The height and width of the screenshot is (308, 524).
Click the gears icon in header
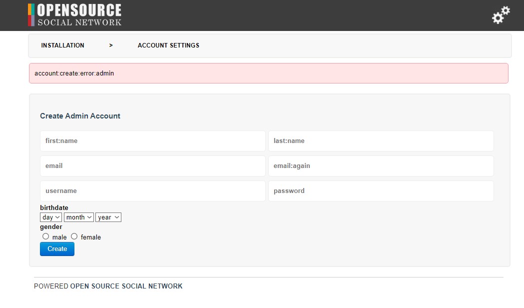click(501, 15)
